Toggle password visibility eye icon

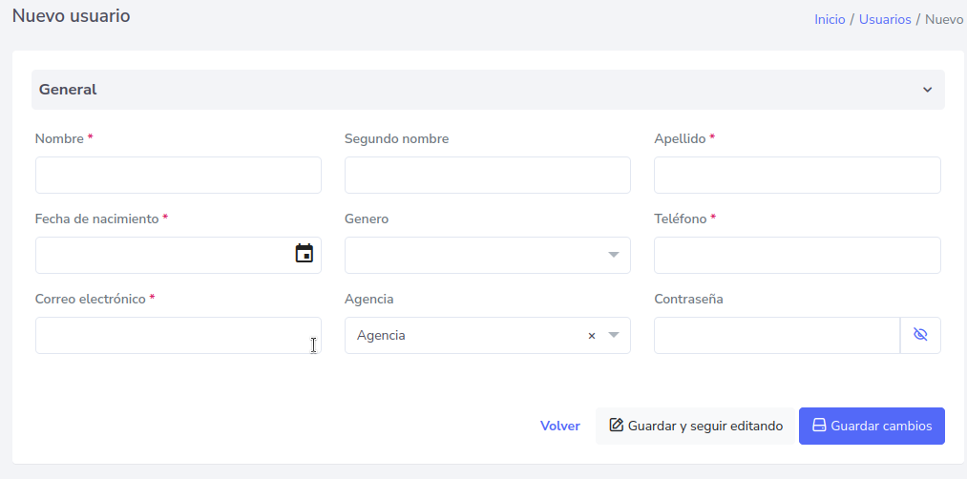tap(920, 335)
